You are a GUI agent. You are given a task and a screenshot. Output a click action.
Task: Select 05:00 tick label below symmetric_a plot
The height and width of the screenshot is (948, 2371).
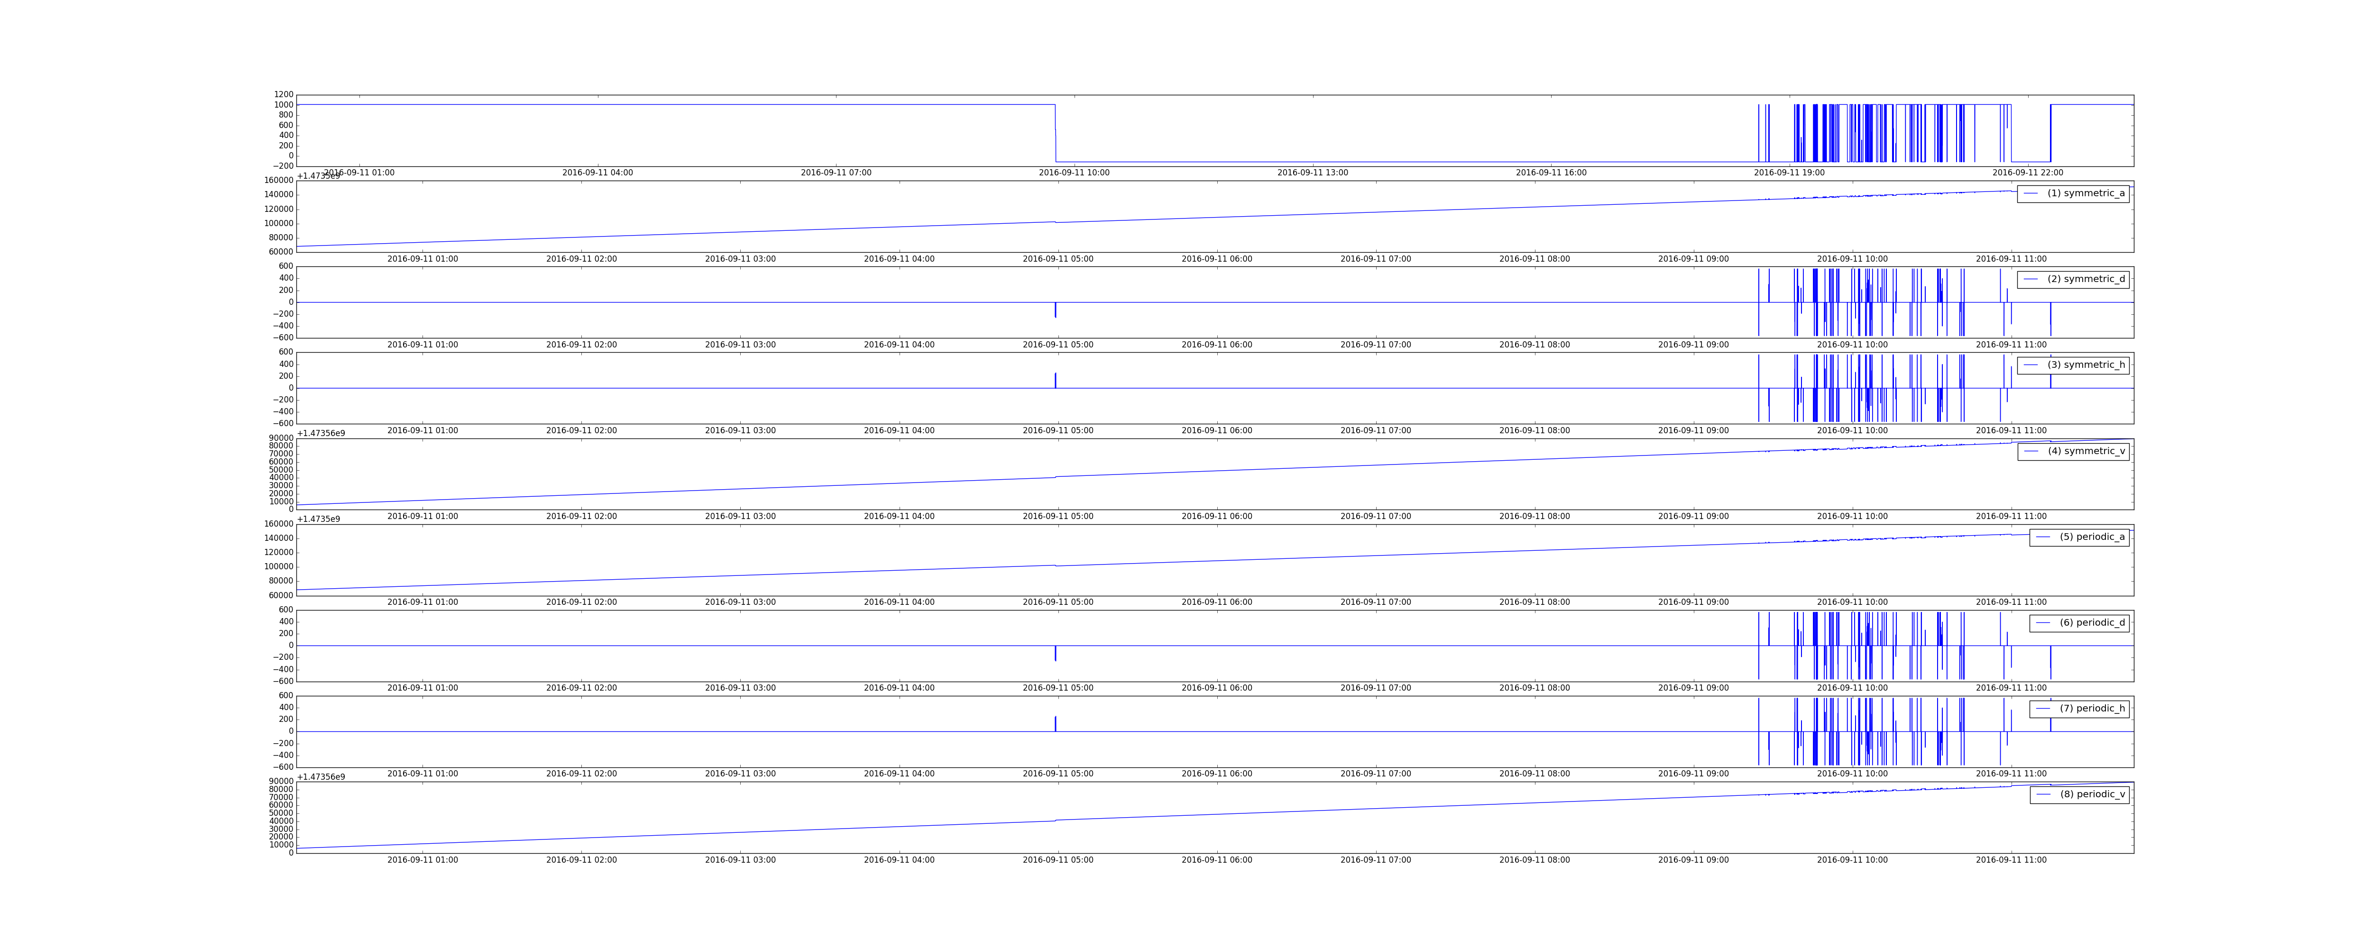(1058, 260)
